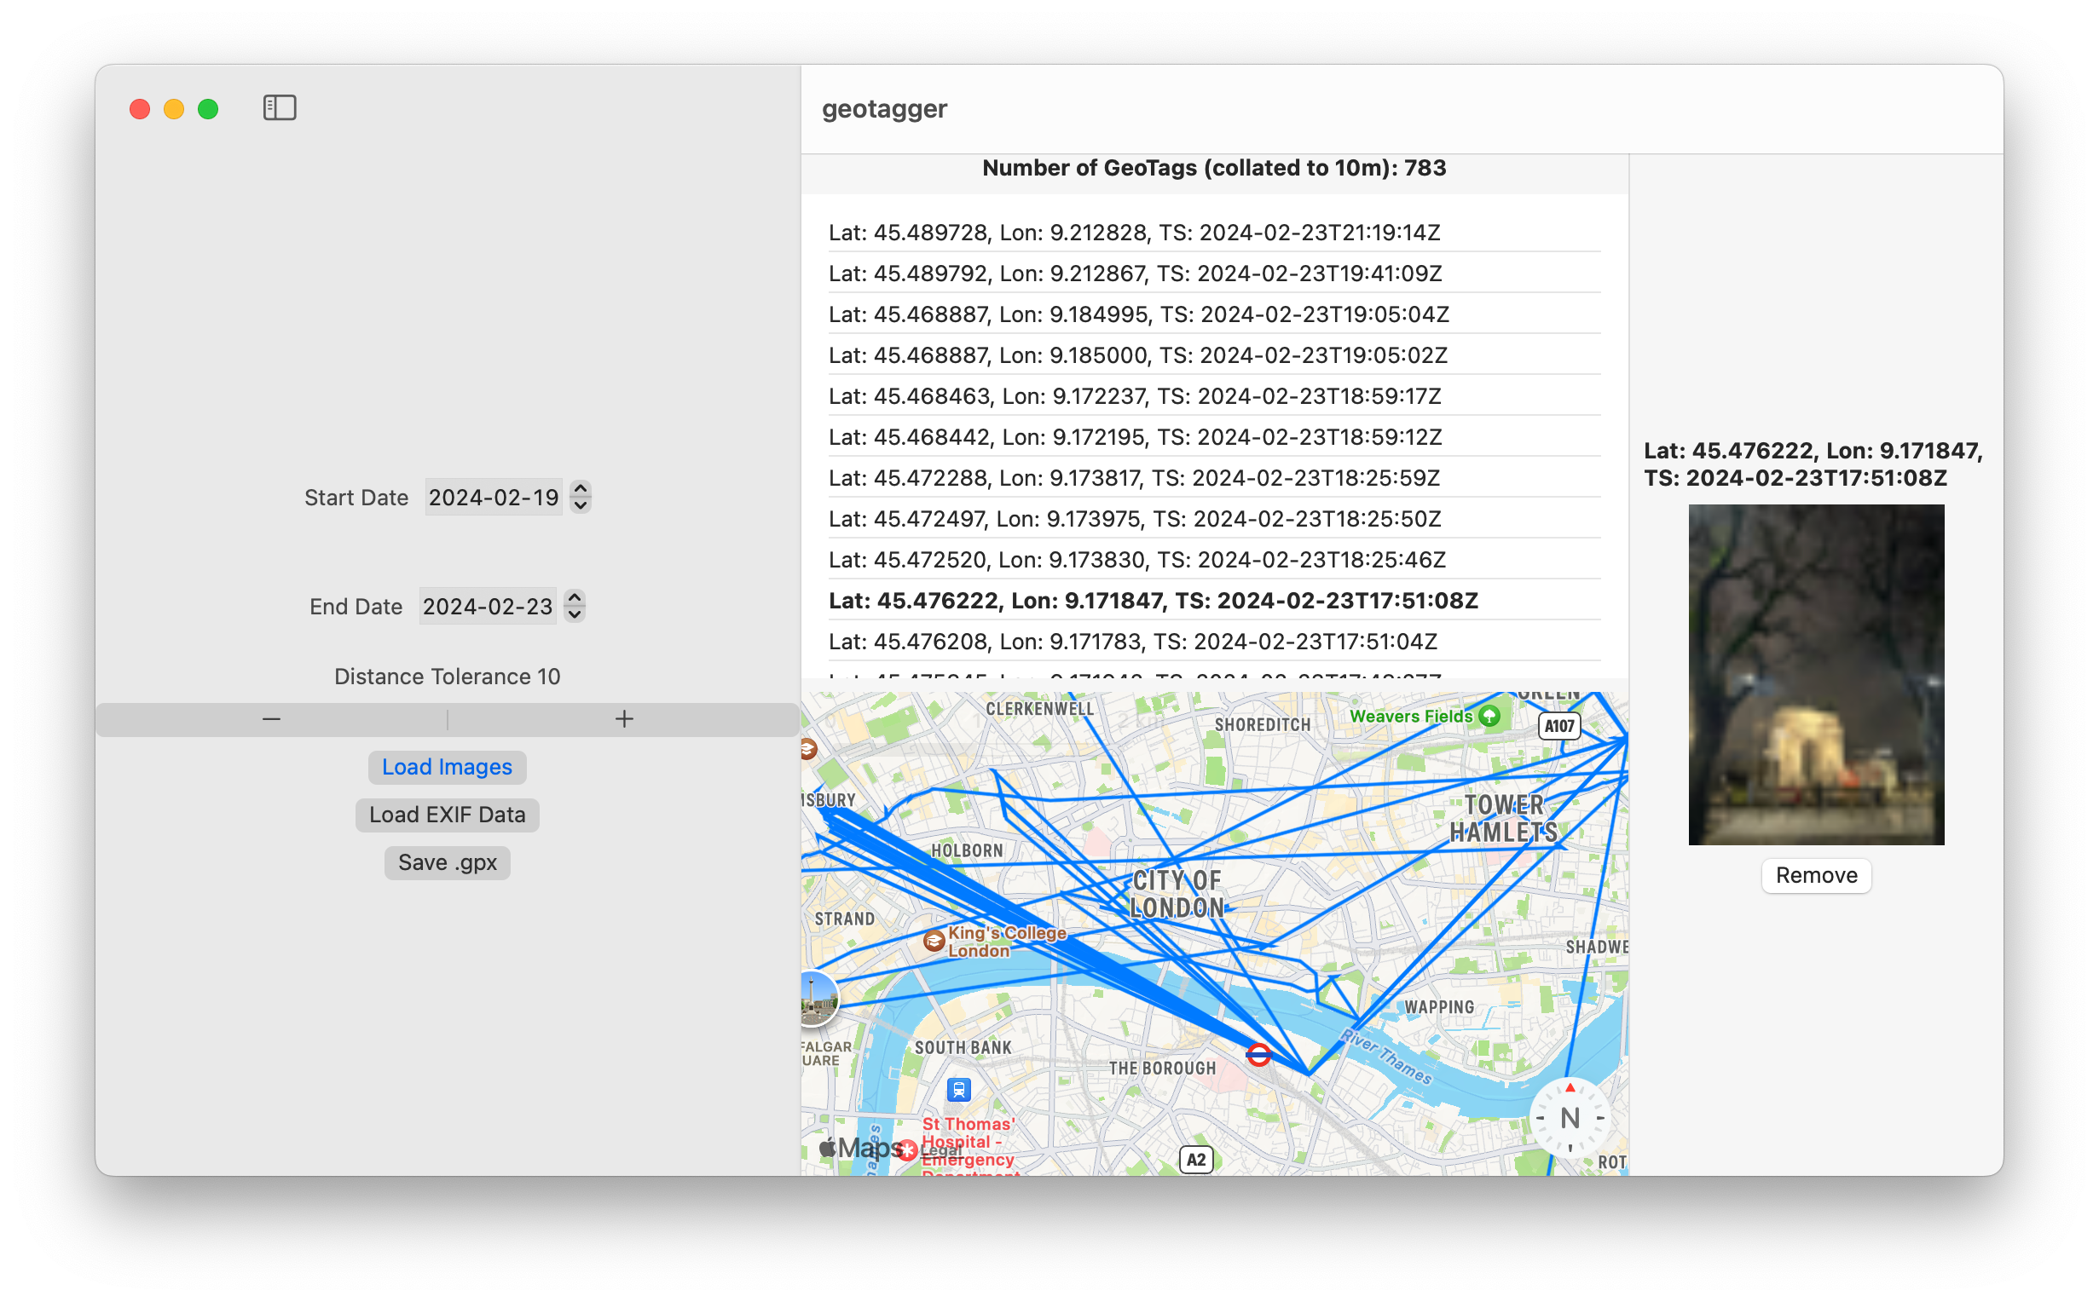Click the photo thumbnail in the right panel
This screenshot has height=1302, width=2099.
coord(1816,676)
